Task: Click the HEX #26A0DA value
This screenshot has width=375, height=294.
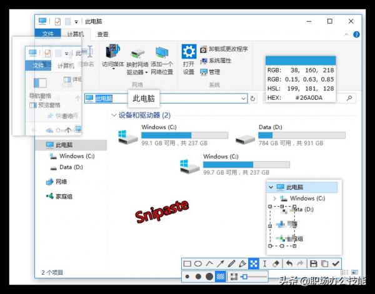Action: 309,97
